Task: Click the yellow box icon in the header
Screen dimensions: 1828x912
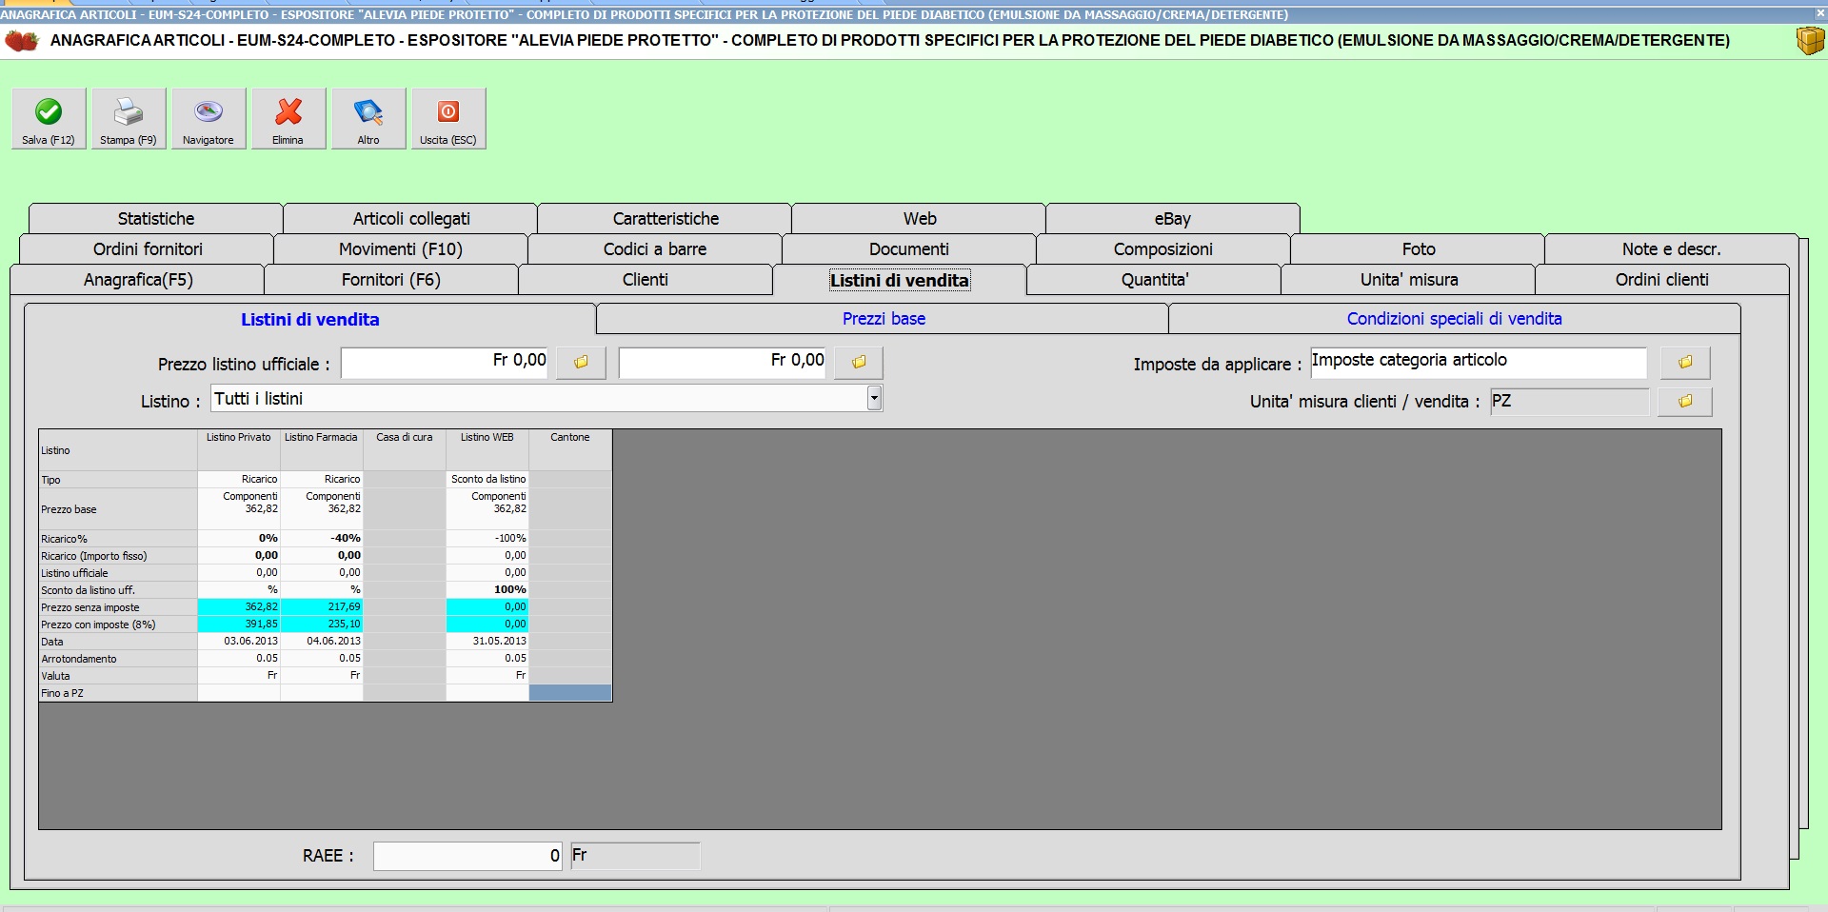Action: pyautogui.click(x=1809, y=41)
